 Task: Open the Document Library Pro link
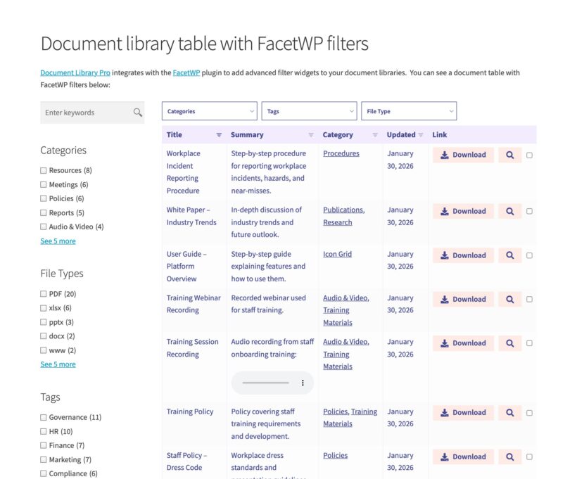click(75, 73)
